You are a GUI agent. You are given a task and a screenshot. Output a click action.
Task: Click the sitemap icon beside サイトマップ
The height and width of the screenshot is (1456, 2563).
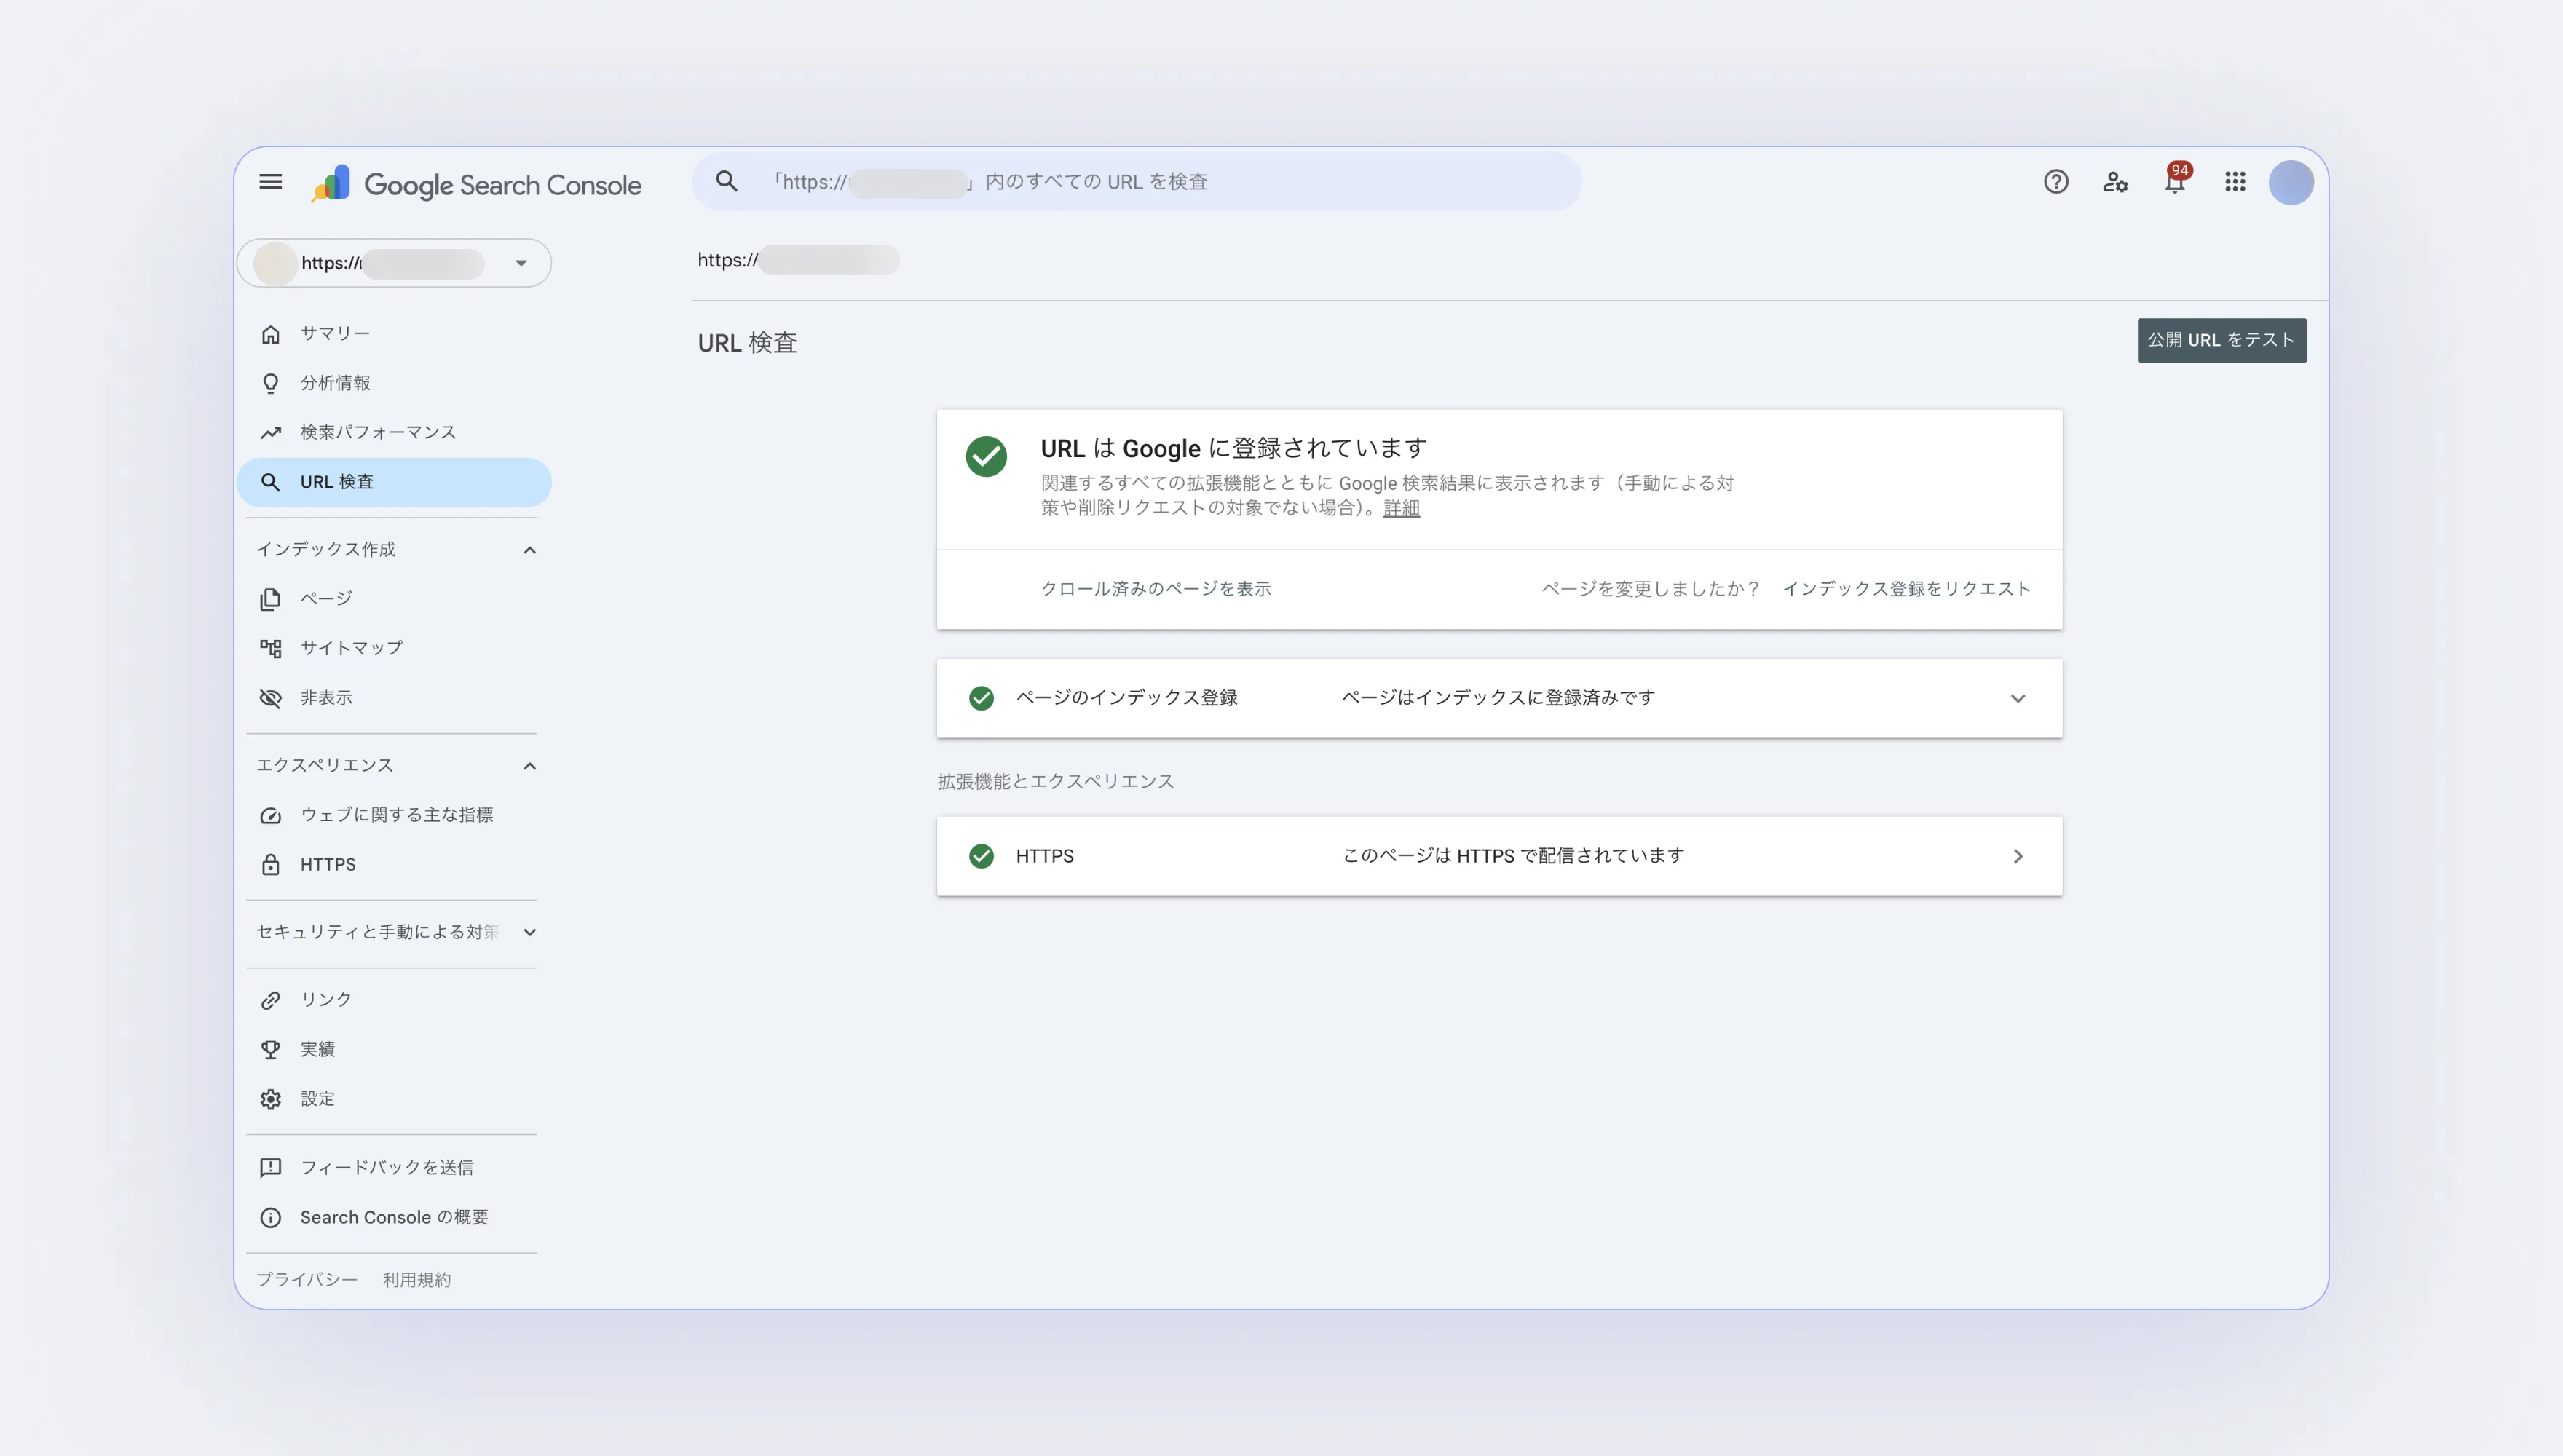[270, 648]
